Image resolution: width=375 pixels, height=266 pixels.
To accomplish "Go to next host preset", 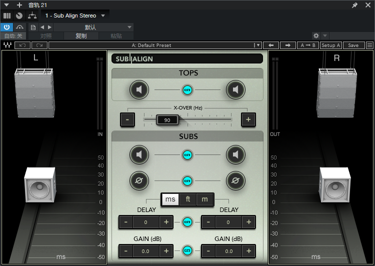I will [49, 27].
